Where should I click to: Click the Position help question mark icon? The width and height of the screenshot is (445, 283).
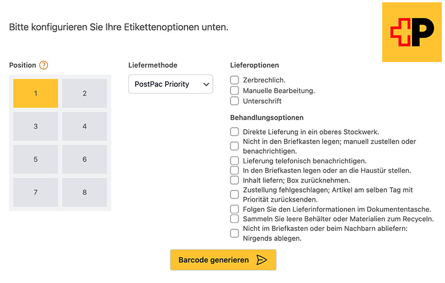(44, 65)
